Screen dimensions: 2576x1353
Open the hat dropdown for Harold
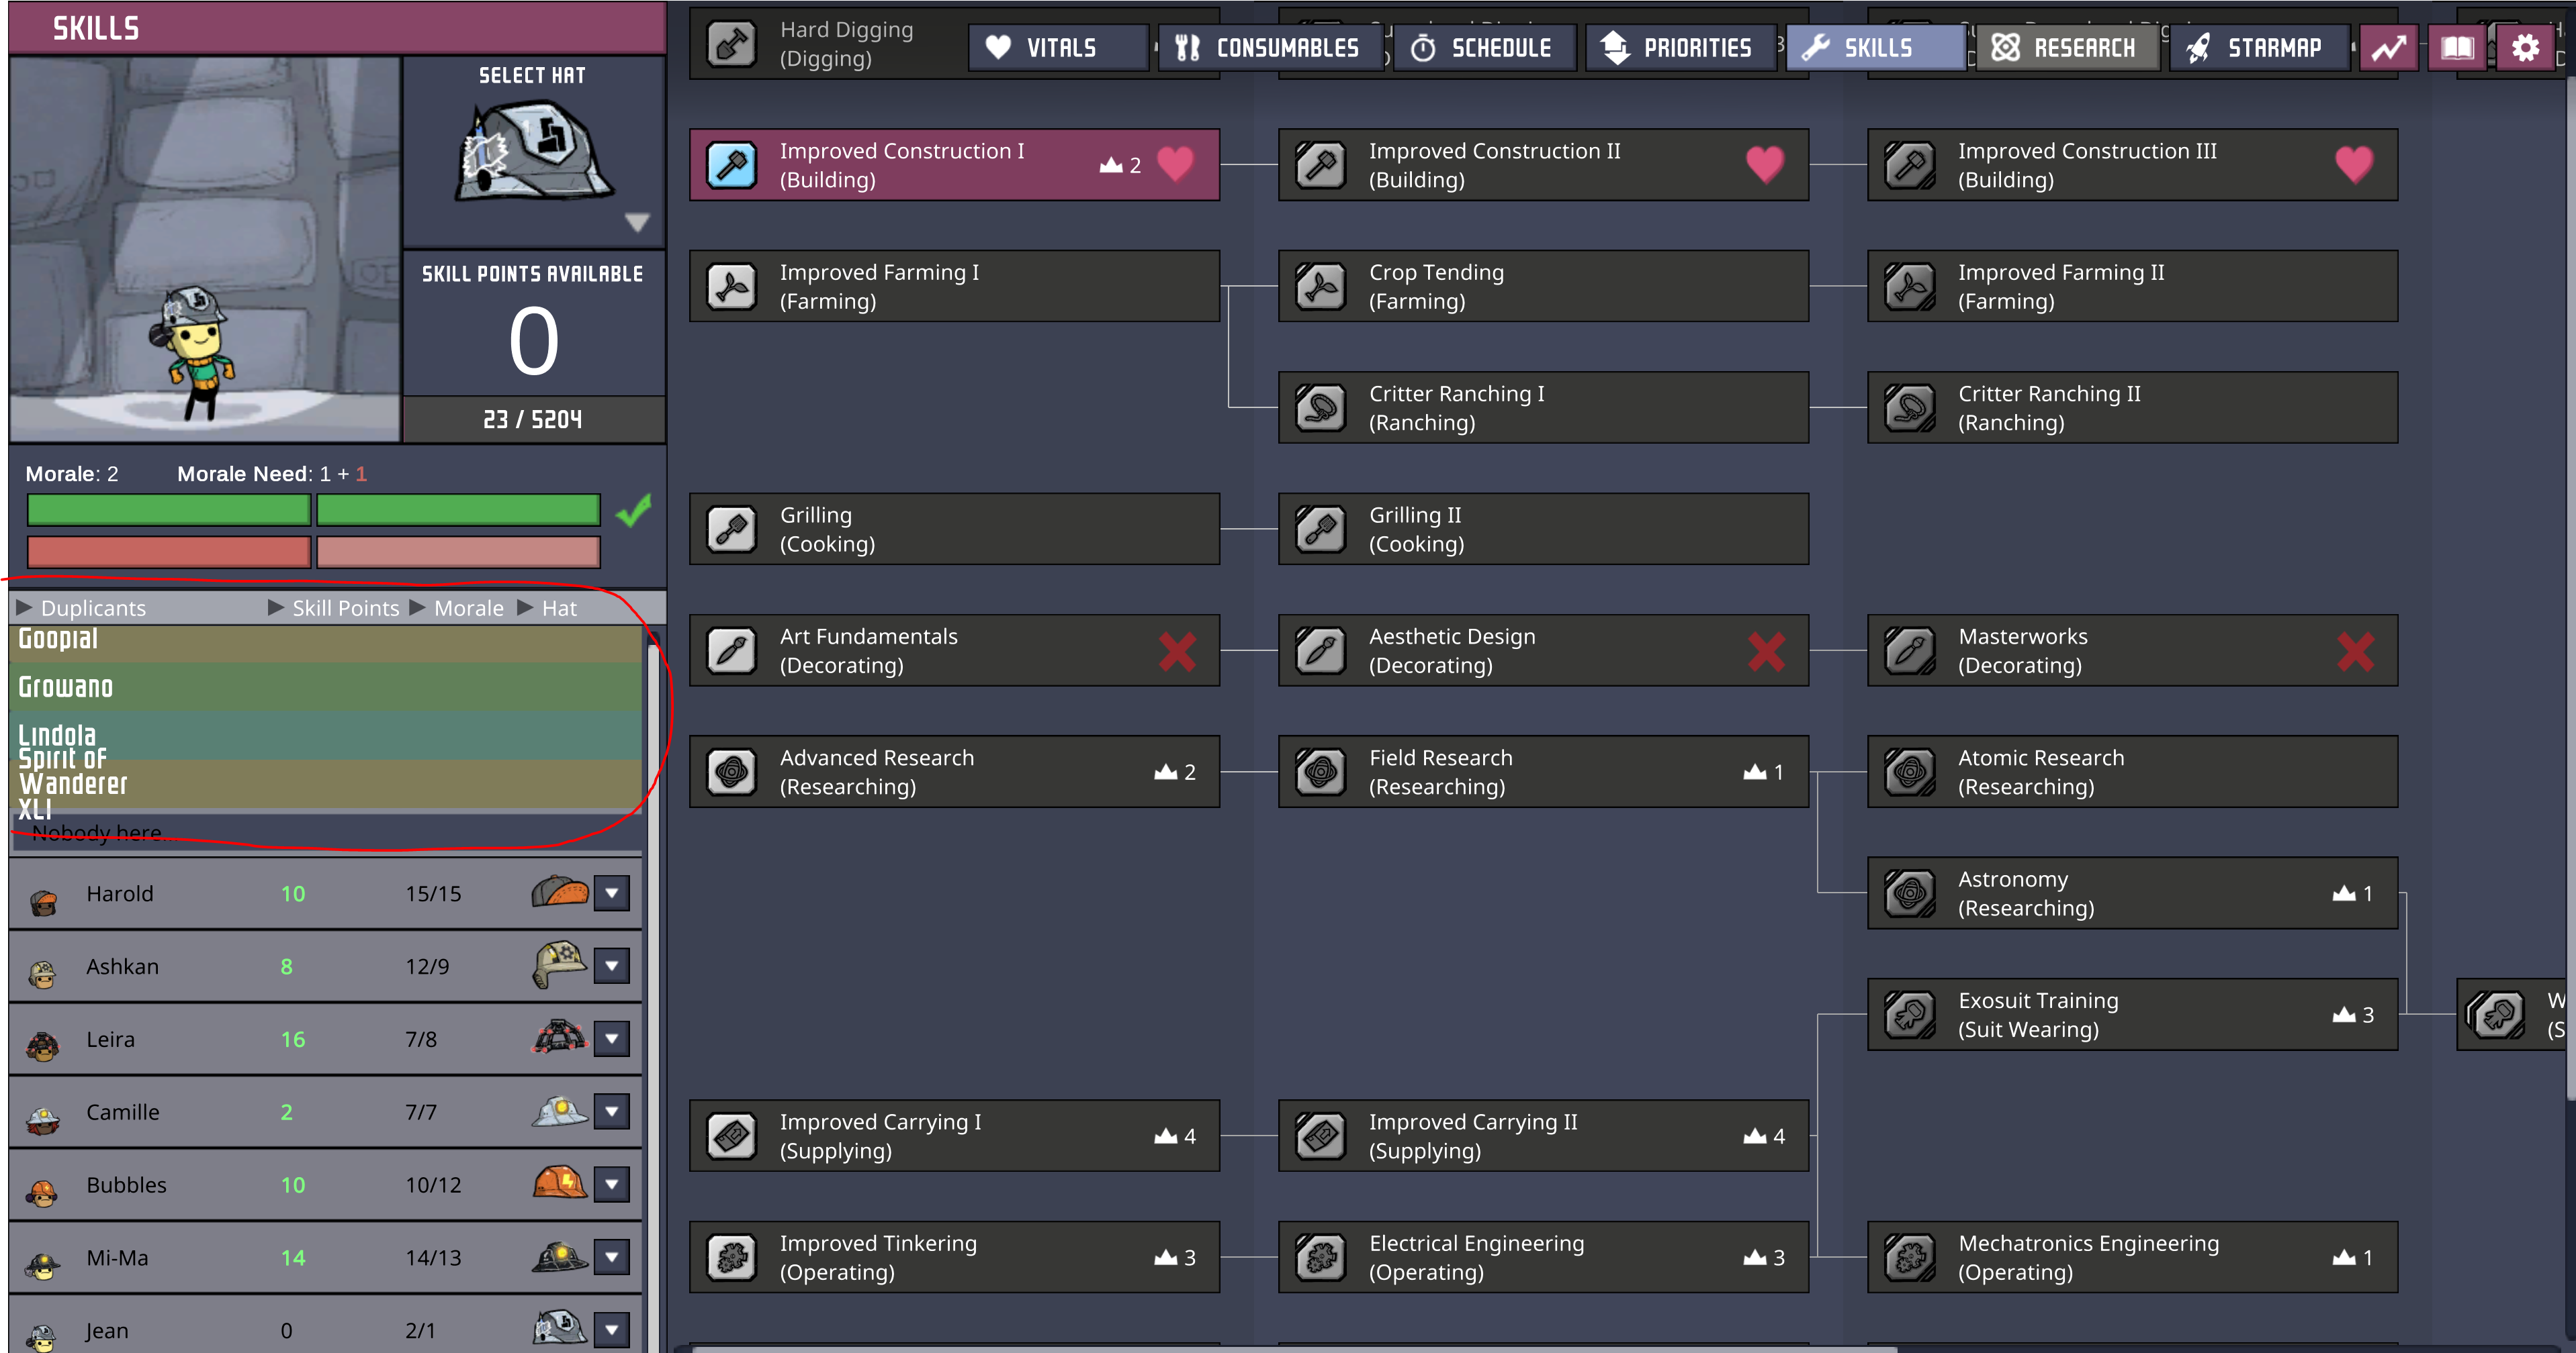pos(611,893)
